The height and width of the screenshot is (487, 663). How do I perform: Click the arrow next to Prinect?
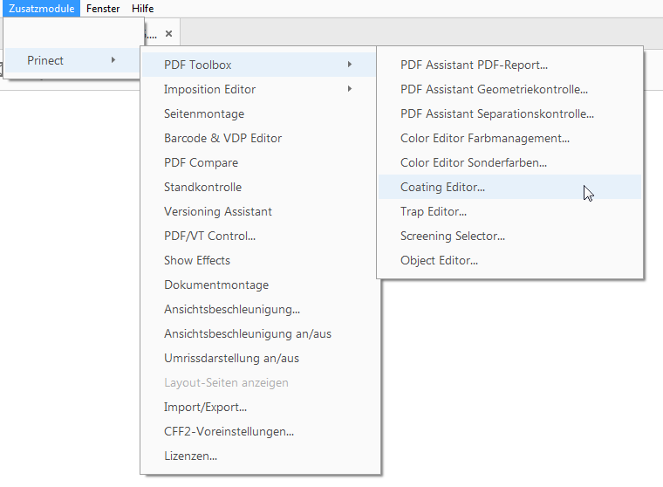tap(113, 60)
